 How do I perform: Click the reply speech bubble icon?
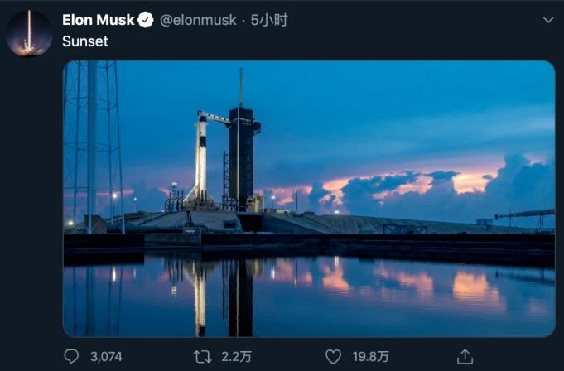pyautogui.click(x=71, y=357)
